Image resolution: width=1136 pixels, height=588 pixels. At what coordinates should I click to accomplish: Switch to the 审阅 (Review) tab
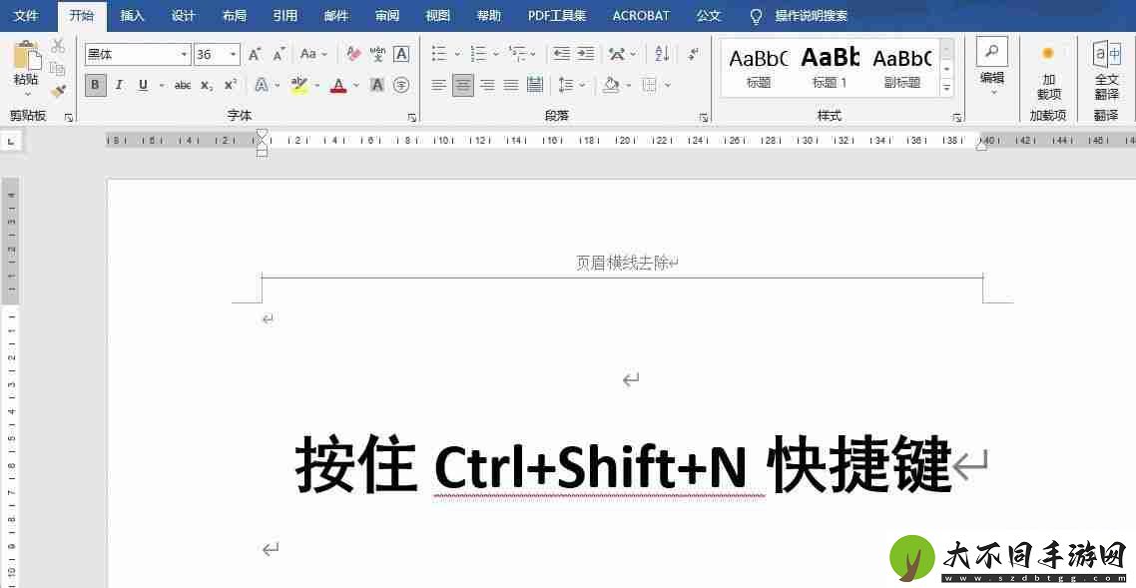[x=386, y=16]
